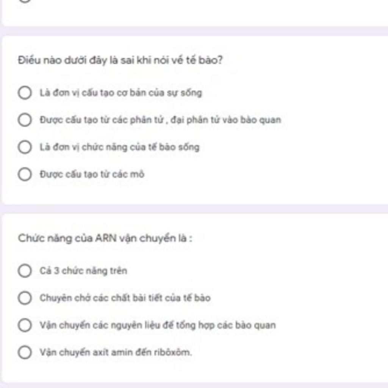This screenshot has width=388, height=388.
Task: Tick the radio circle 'Được cấu tạo từ các mô'
Action: pyautogui.click(x=25, y=174)
